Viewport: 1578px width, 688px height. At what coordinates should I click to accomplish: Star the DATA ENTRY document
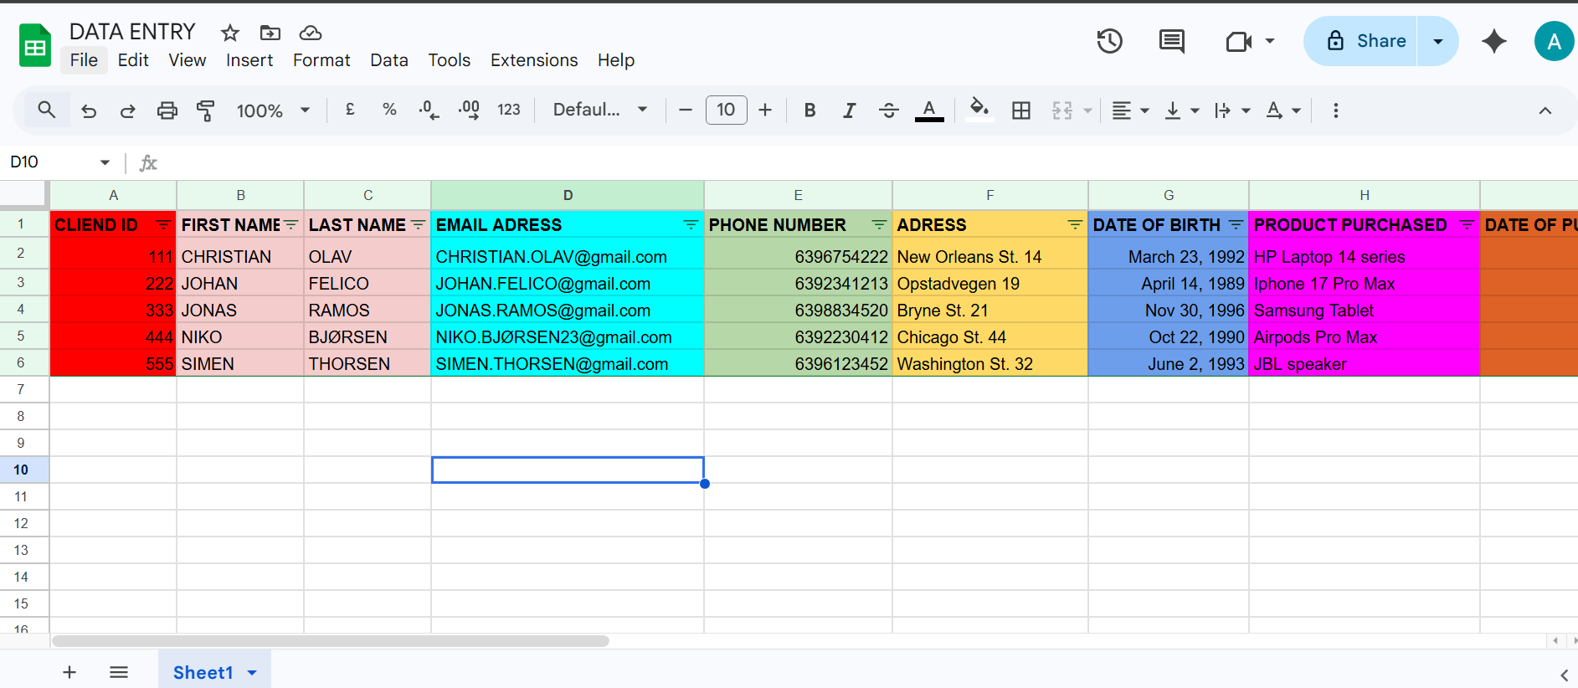230,33
